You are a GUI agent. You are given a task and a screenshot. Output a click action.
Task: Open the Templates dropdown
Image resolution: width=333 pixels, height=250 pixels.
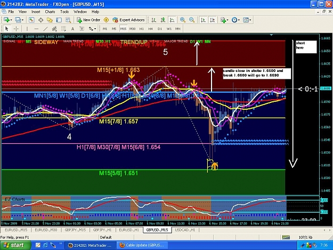pyautogui.click(x=247, y=20)
